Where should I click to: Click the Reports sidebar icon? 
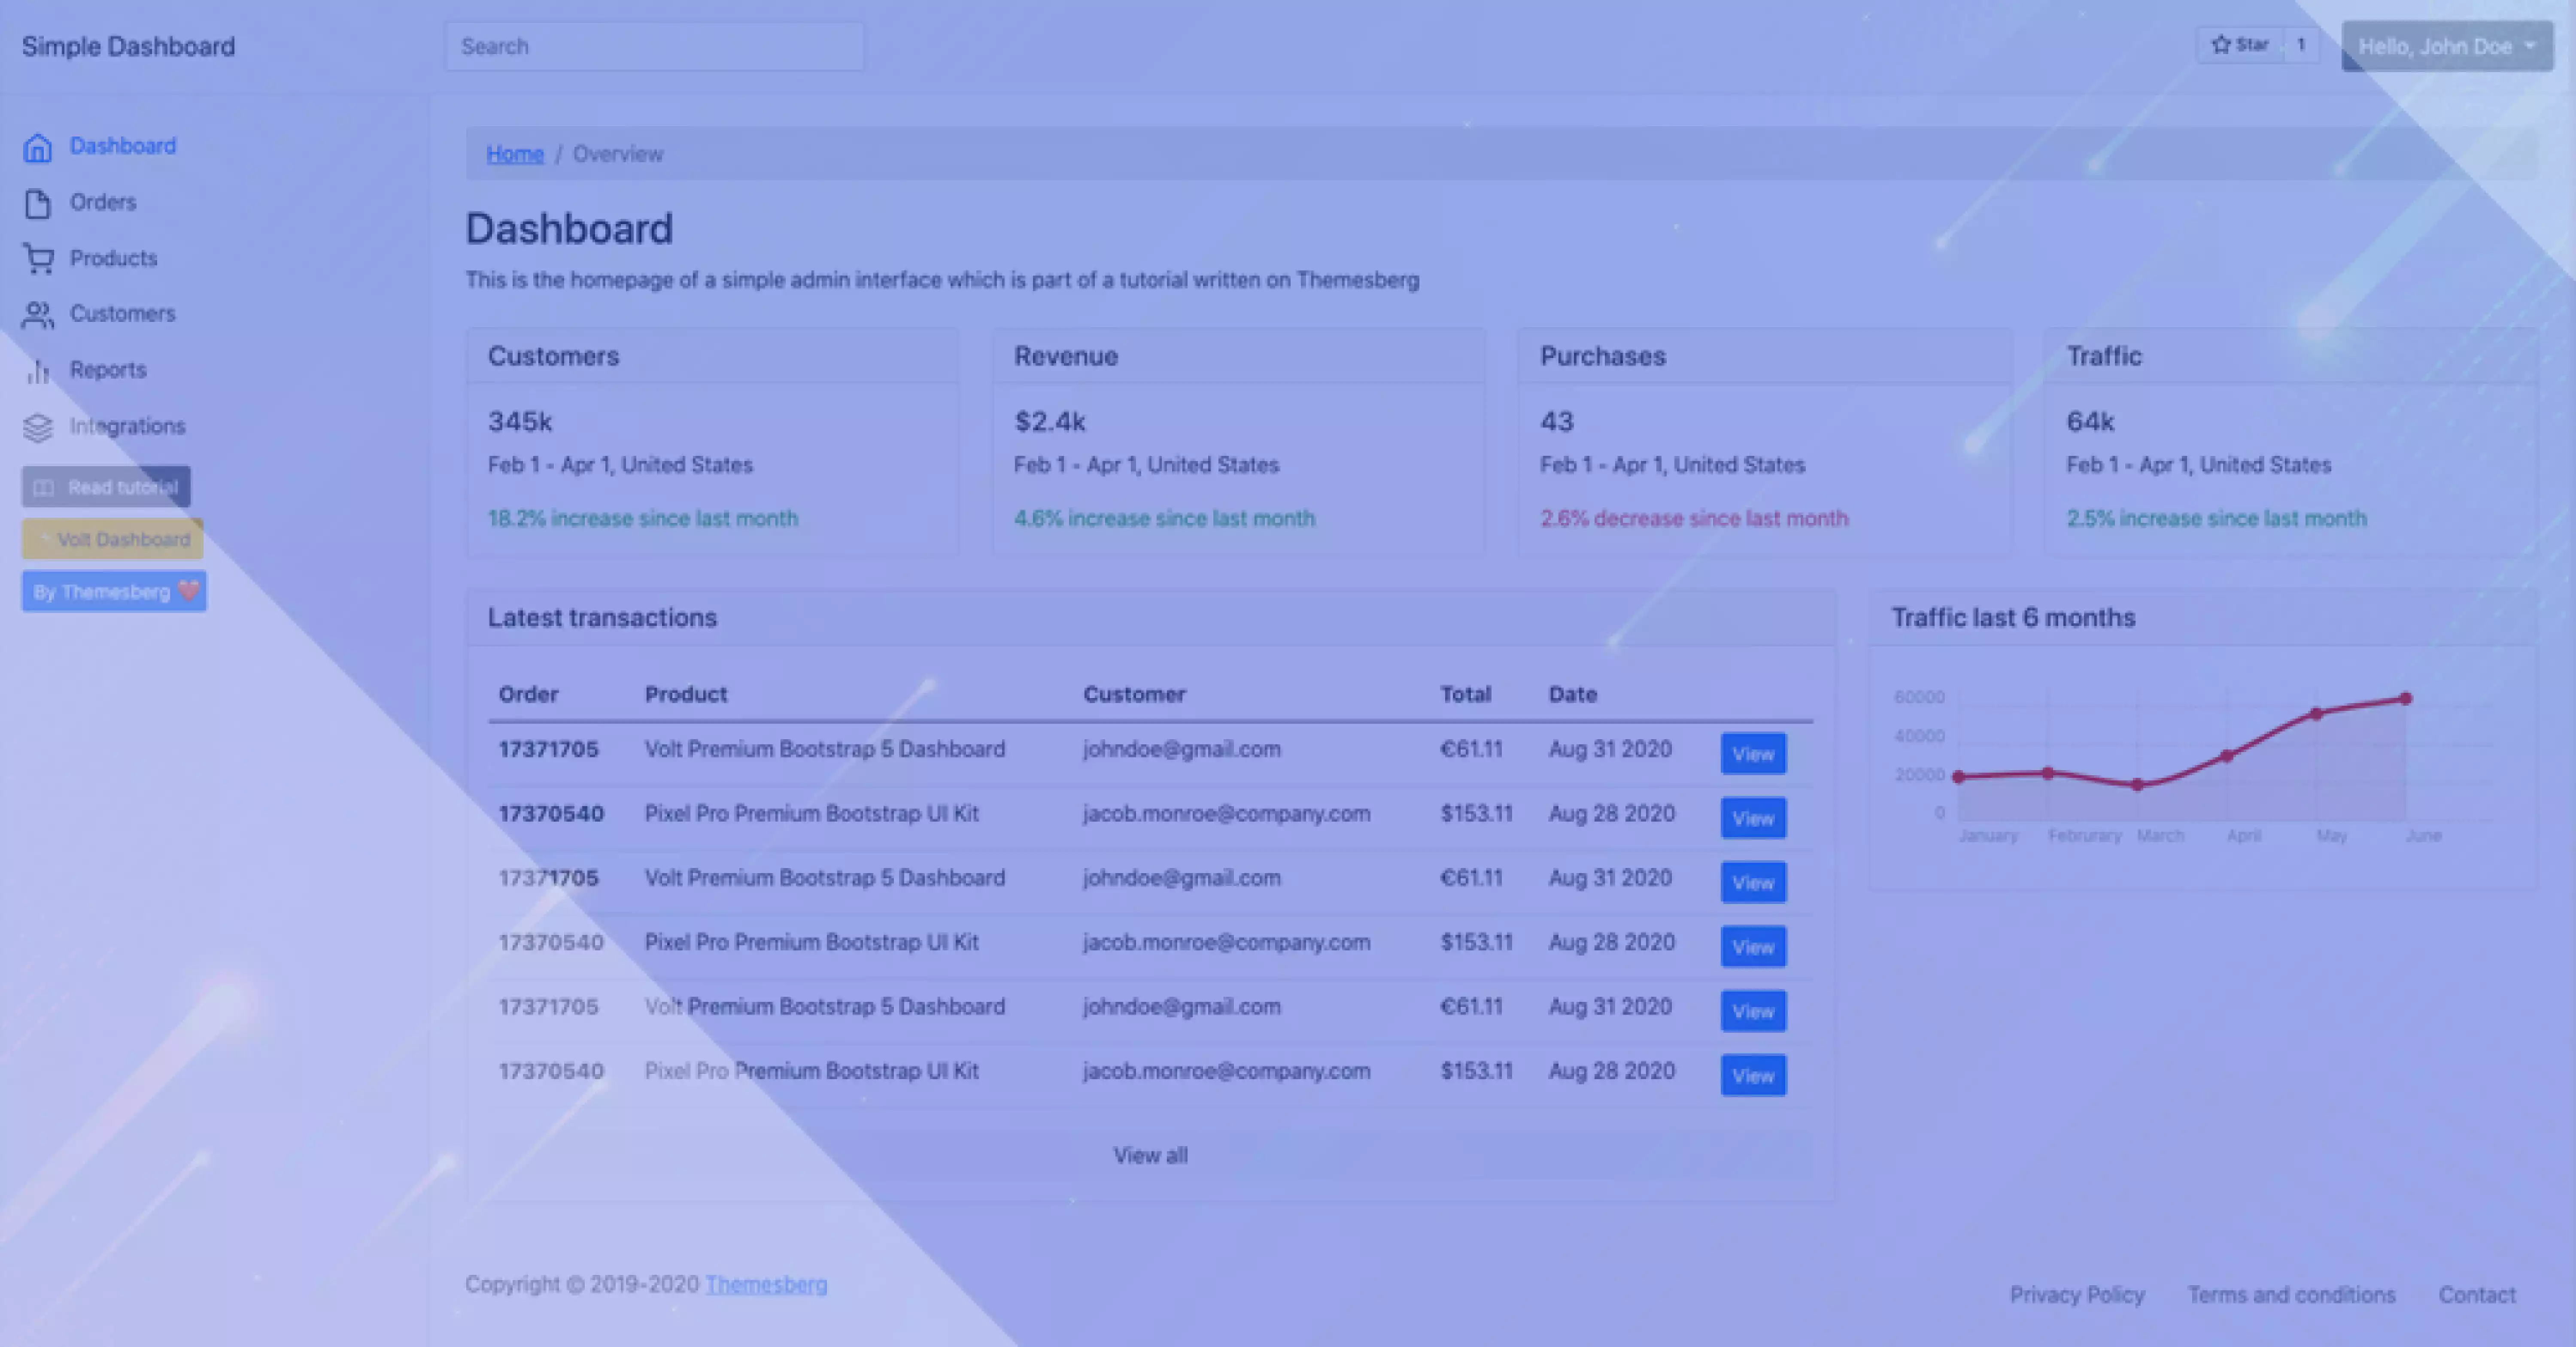pos(37,370)
